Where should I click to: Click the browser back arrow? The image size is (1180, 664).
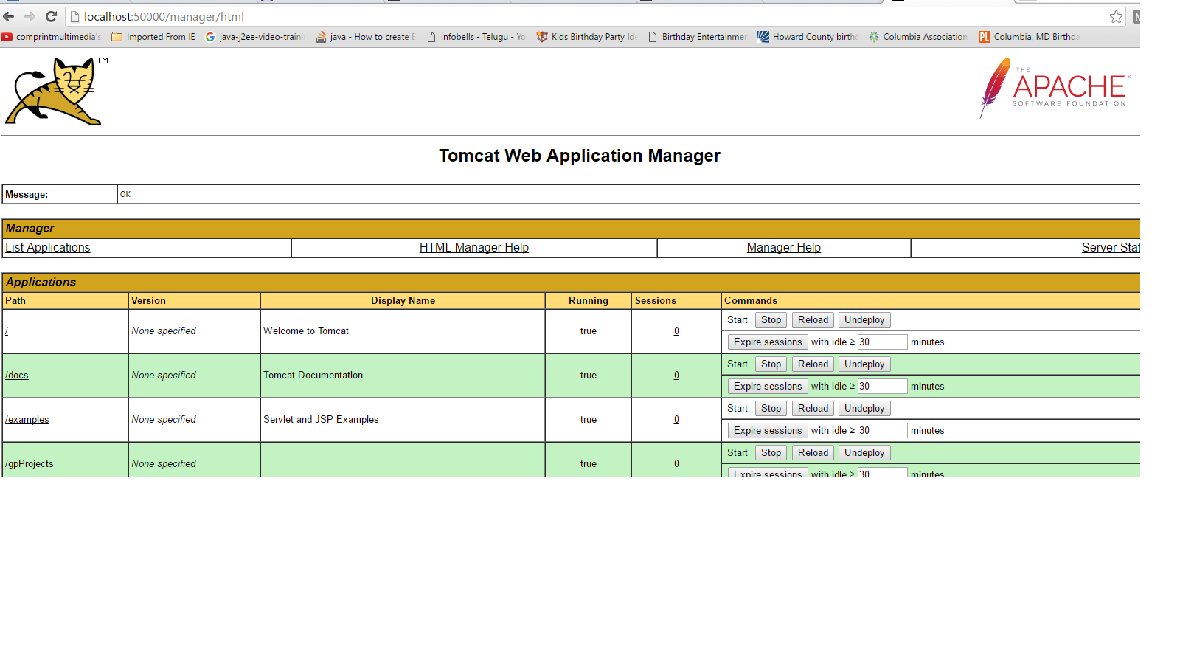pyautogui.click(x=9, y=16)
